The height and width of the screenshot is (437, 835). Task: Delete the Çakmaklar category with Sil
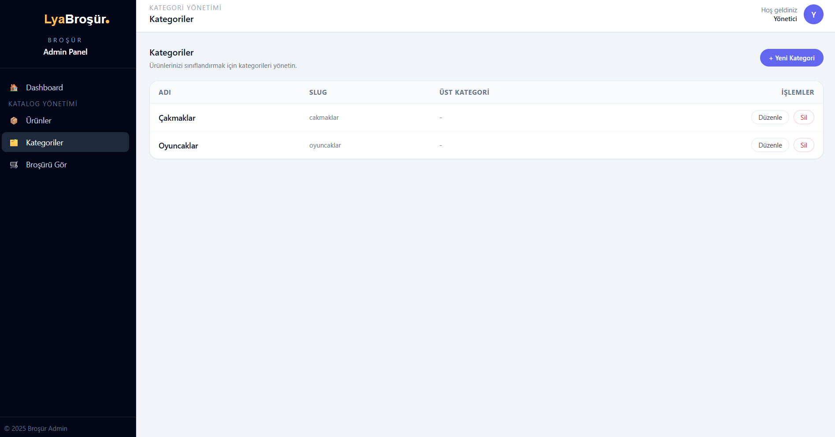[x=803, y=118]
